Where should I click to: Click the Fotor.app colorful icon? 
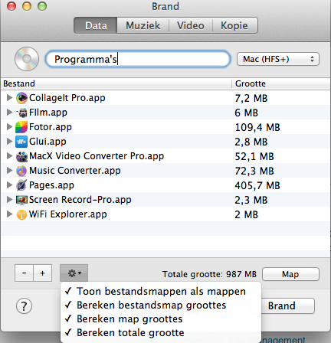21,127
